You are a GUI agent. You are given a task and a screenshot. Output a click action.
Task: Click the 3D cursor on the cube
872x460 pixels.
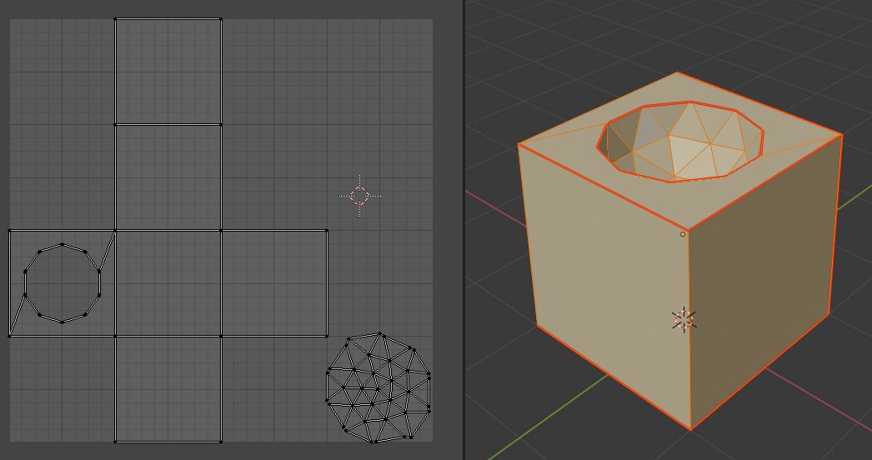tap(684, 320)
